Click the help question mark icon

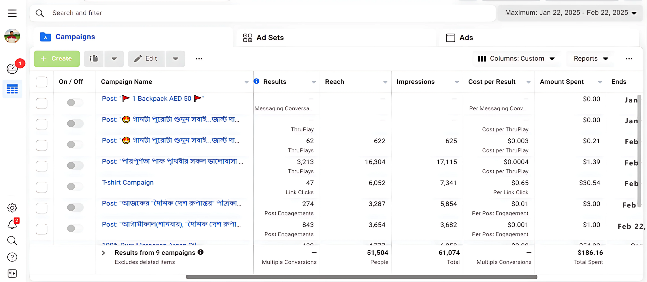point(12,257)
